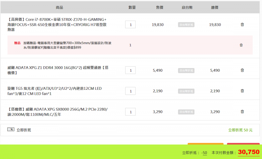Click the 19,830 total price cell

click(x=215, y=25)
